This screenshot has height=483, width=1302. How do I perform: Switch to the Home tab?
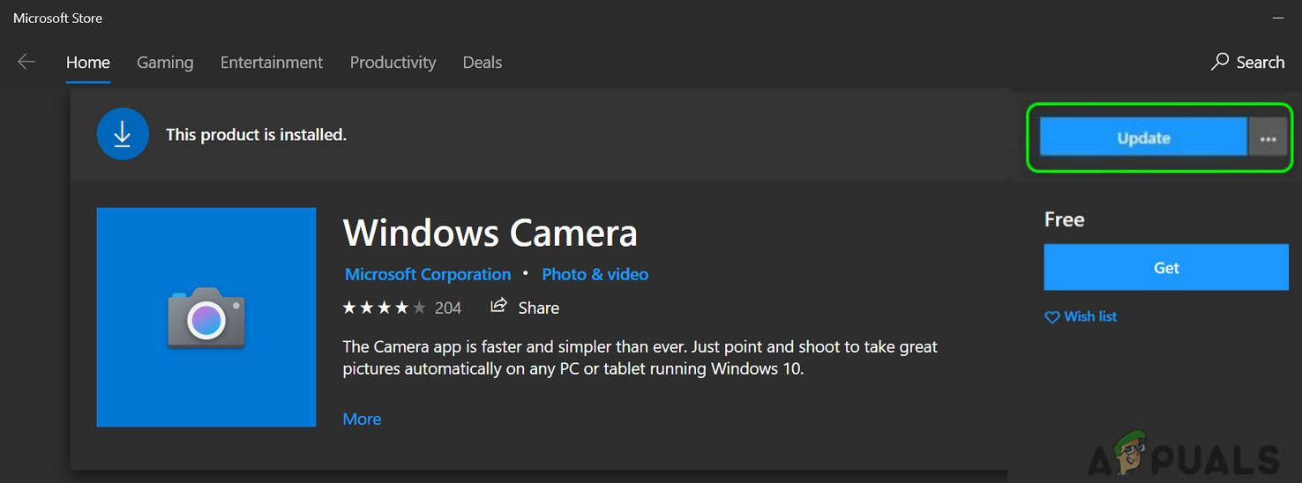click(x=88, y=63)
